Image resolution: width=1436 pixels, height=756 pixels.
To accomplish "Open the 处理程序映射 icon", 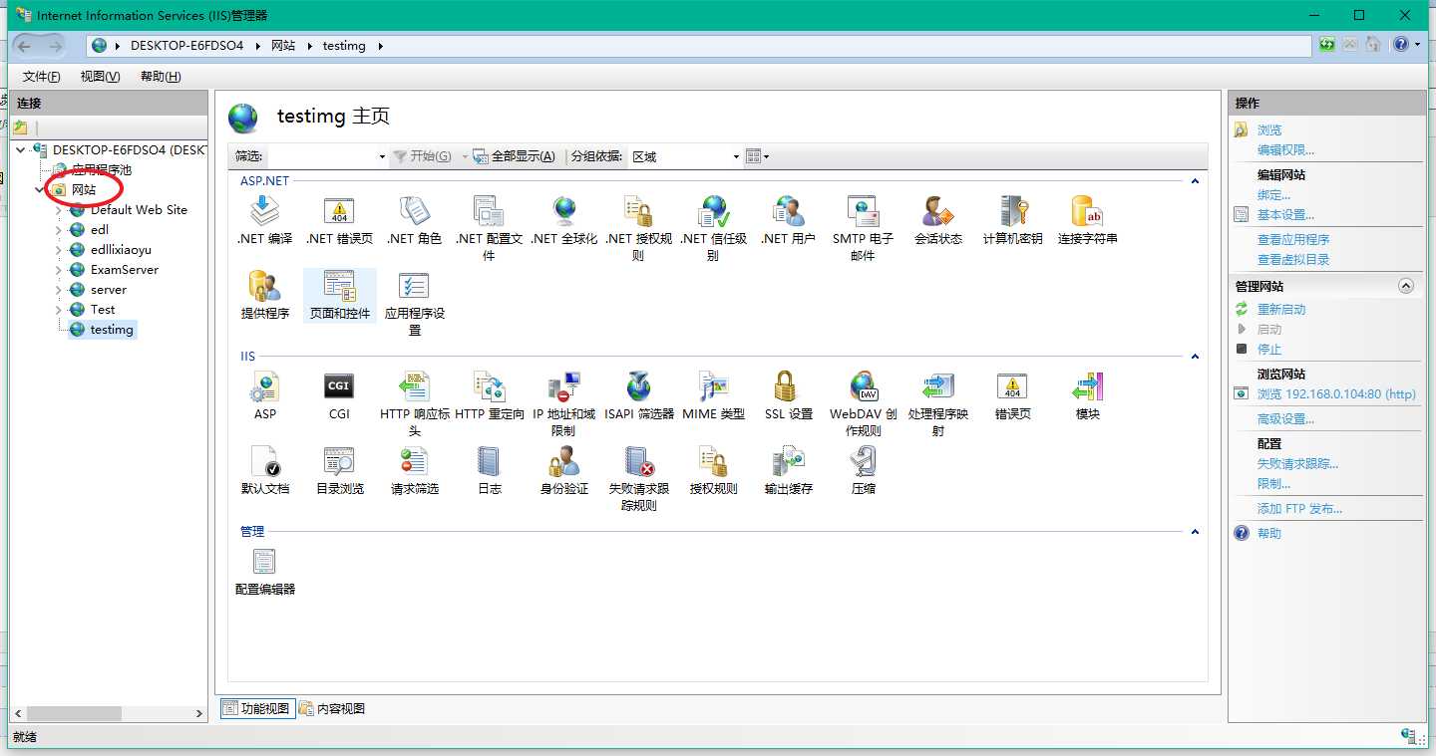I will pyautogui.click(x=937, y=402).
